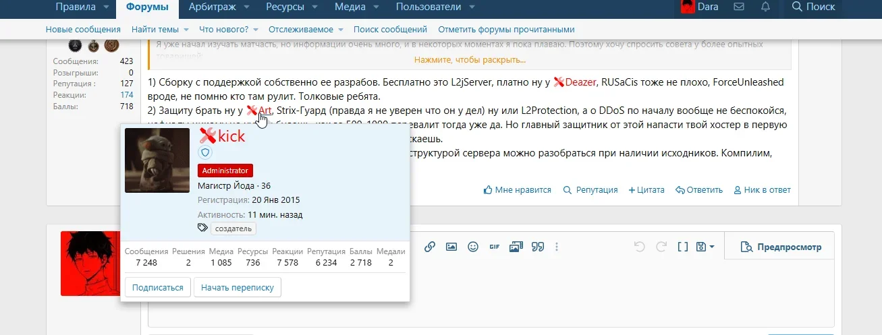Screen dimensions: 882x335
Task: Open the Пользователи menu item
Action: 429,7
